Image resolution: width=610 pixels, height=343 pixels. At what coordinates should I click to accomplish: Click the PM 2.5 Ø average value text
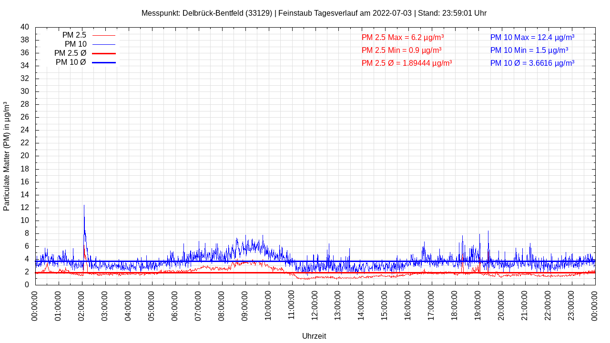[407, 63]
